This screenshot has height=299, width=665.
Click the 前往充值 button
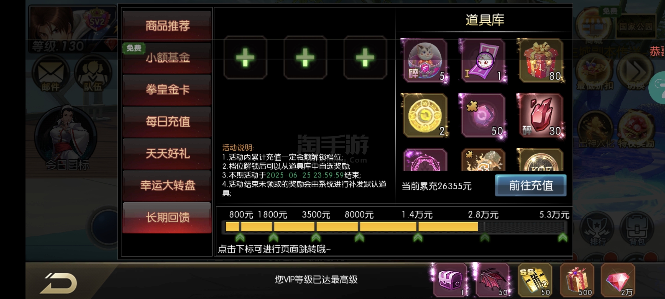pyautogui.click(x=531, y=185)
